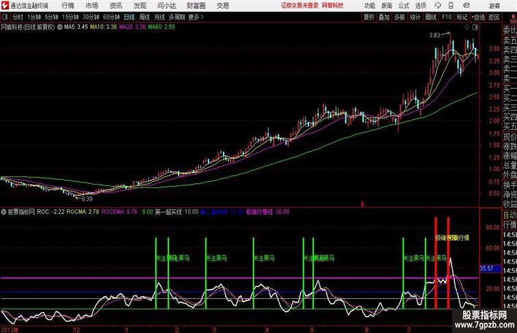Click the MA10: 3.36 value
This screenshot has width=517, height=333.
click(103, 27)
